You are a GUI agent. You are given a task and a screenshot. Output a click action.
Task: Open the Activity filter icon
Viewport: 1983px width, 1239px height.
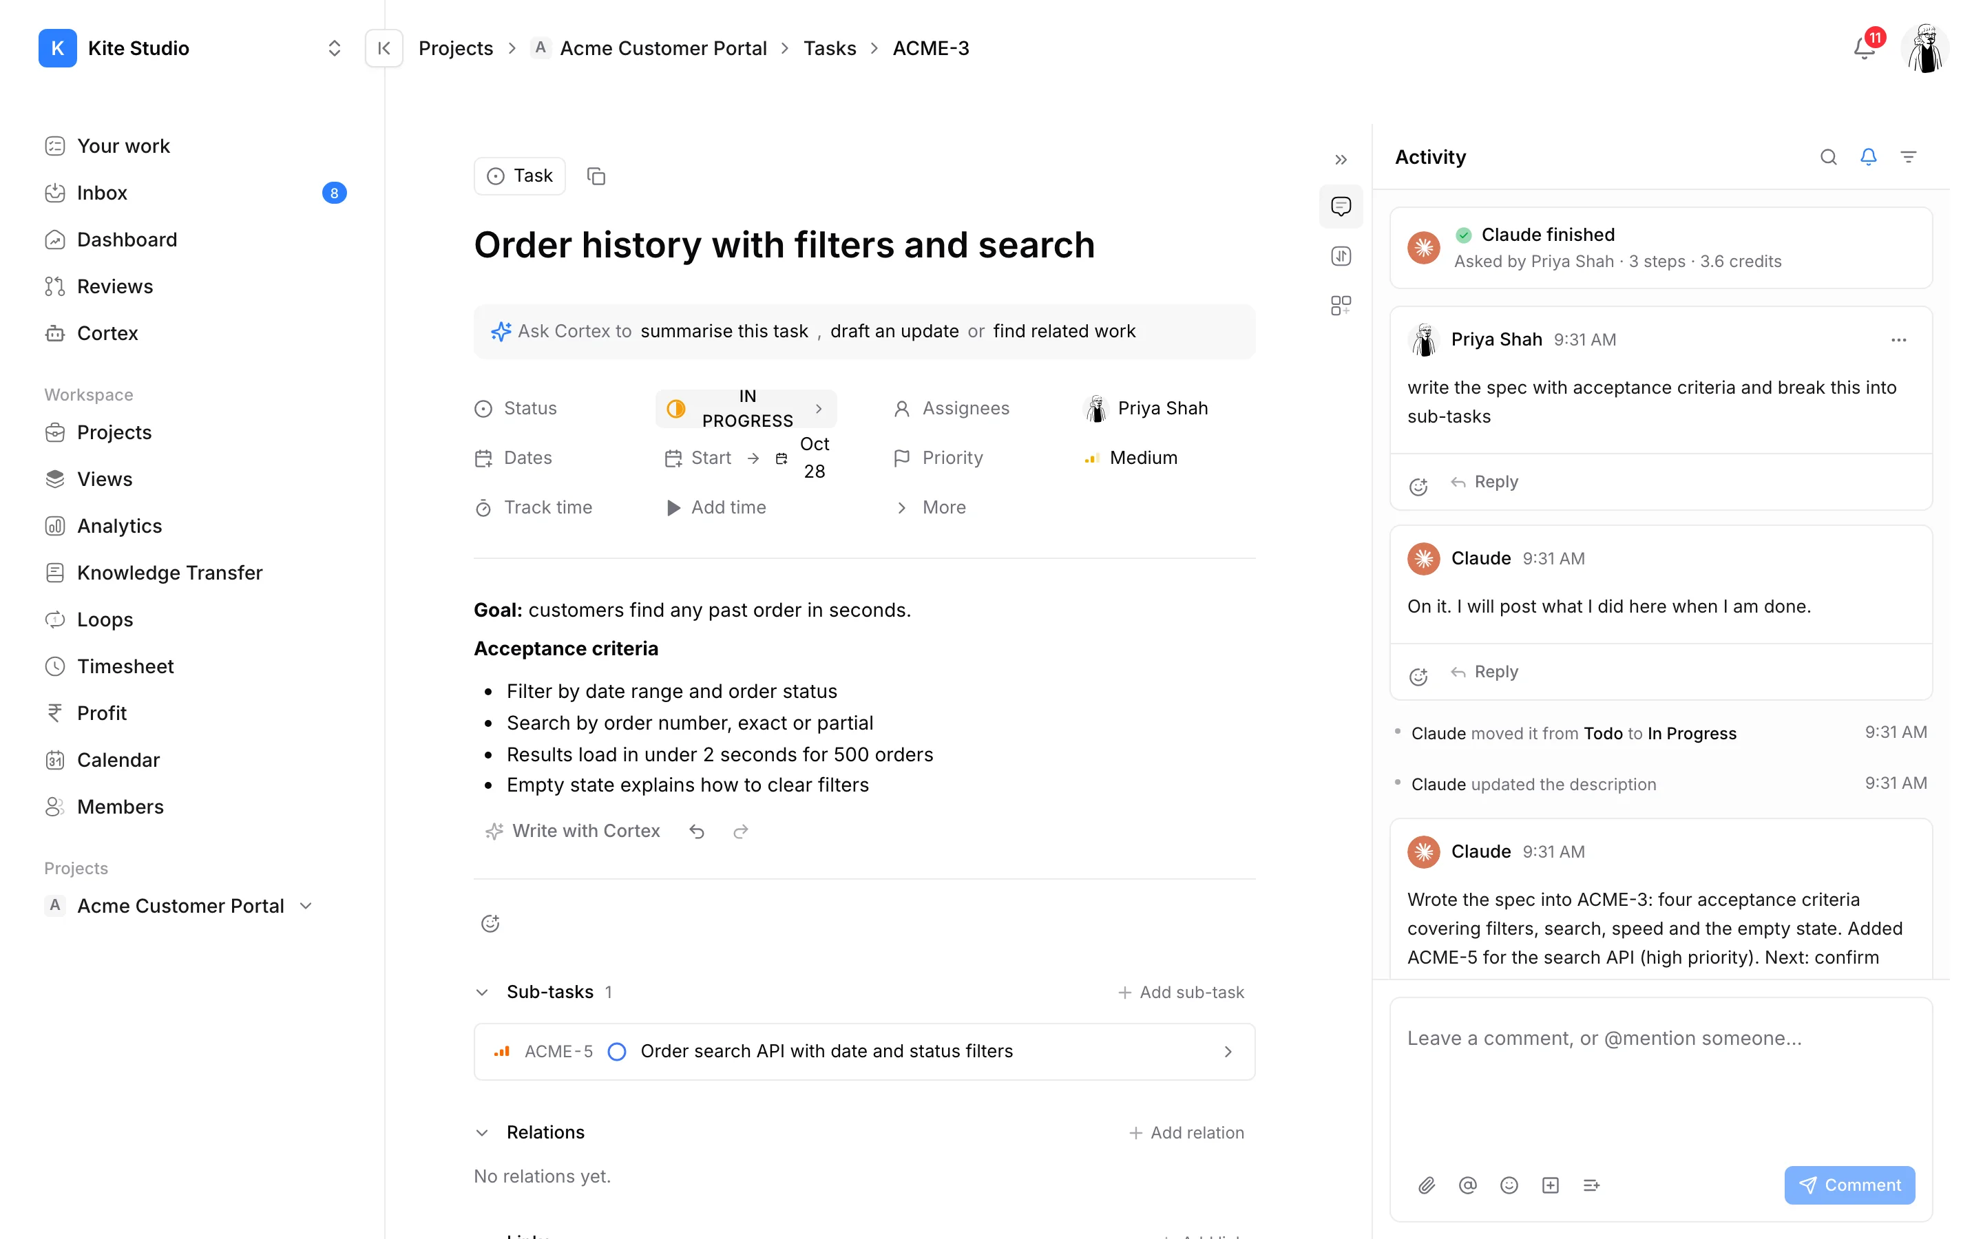[1909, 156]
